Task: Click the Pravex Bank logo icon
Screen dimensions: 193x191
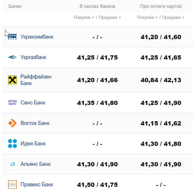Action: point(12,184)
